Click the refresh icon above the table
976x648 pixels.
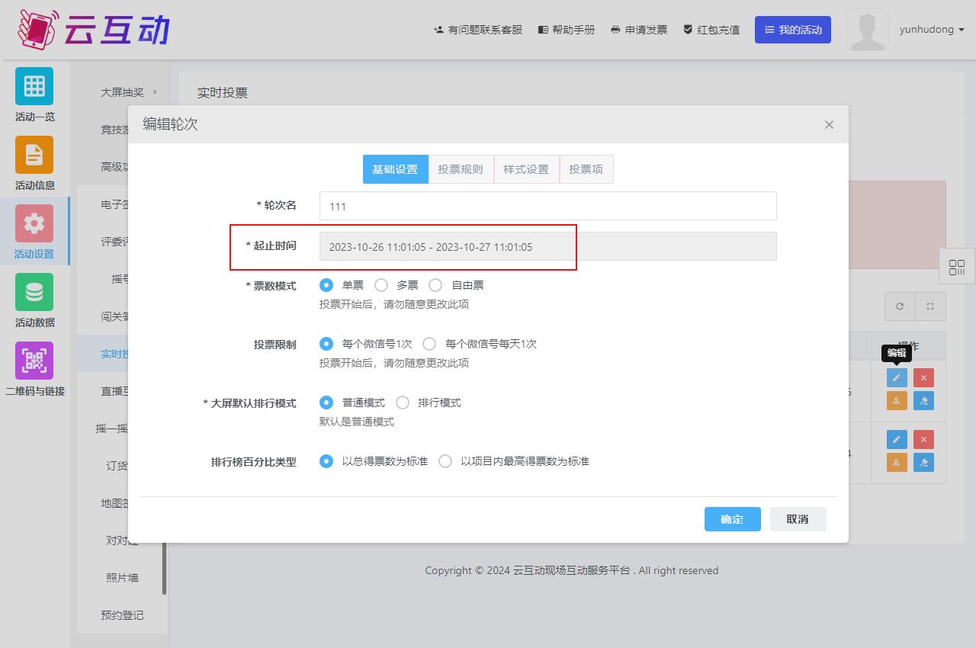tap(900, 306)
